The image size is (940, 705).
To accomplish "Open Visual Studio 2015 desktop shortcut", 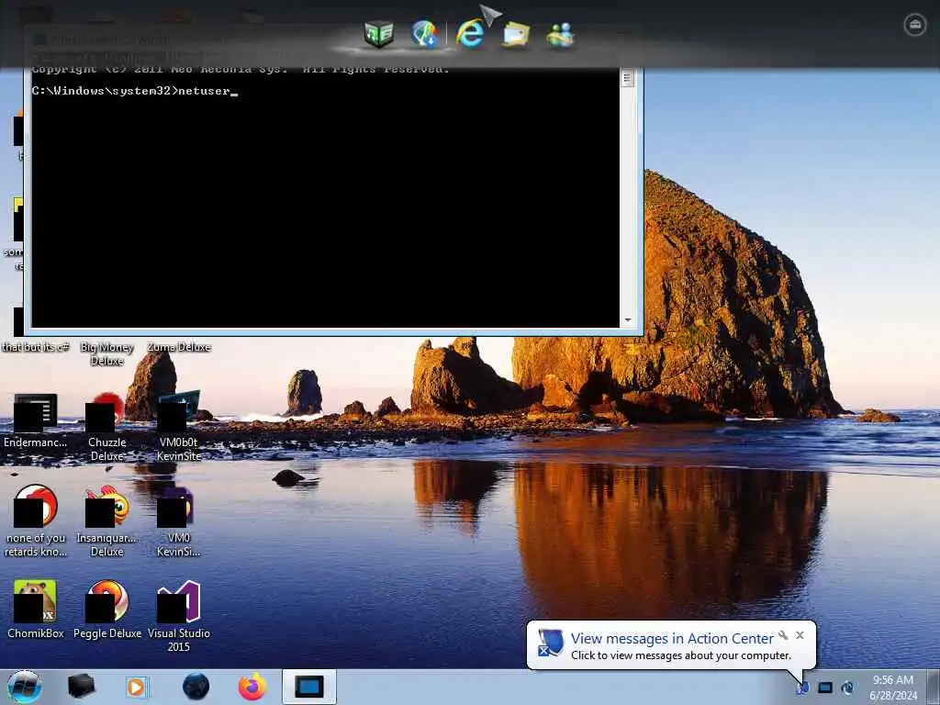I will coord(179,616).
